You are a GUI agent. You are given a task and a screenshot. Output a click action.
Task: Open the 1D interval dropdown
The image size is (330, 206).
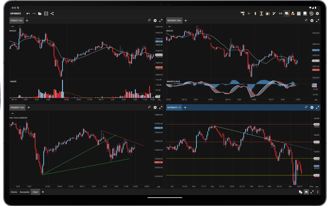pos(280,13)
